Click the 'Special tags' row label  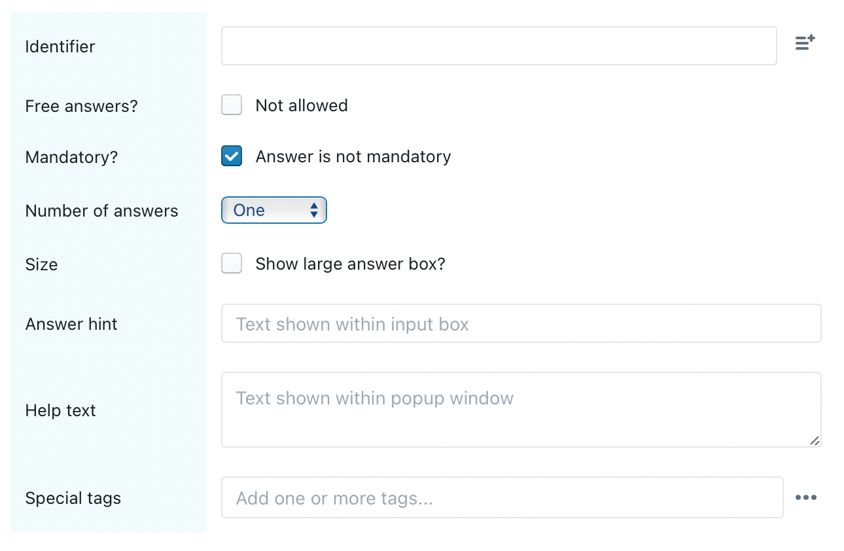coord(73,499)
